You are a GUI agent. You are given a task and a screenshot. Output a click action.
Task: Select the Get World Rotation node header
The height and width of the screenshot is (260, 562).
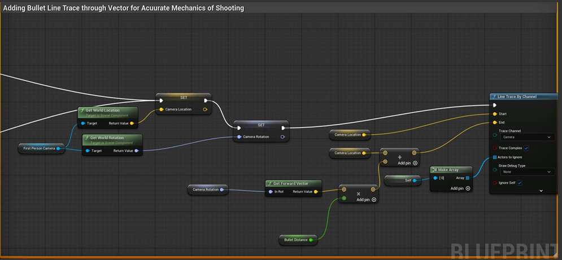[112, 140]
